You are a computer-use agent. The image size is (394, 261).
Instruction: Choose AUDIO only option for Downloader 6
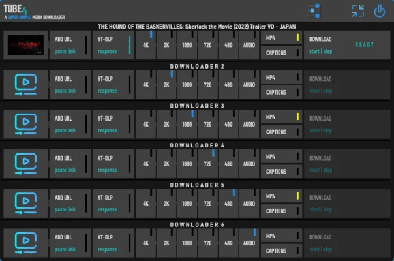click(249, 242)
